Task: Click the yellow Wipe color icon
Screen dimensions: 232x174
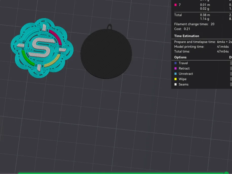Action: 176,79
